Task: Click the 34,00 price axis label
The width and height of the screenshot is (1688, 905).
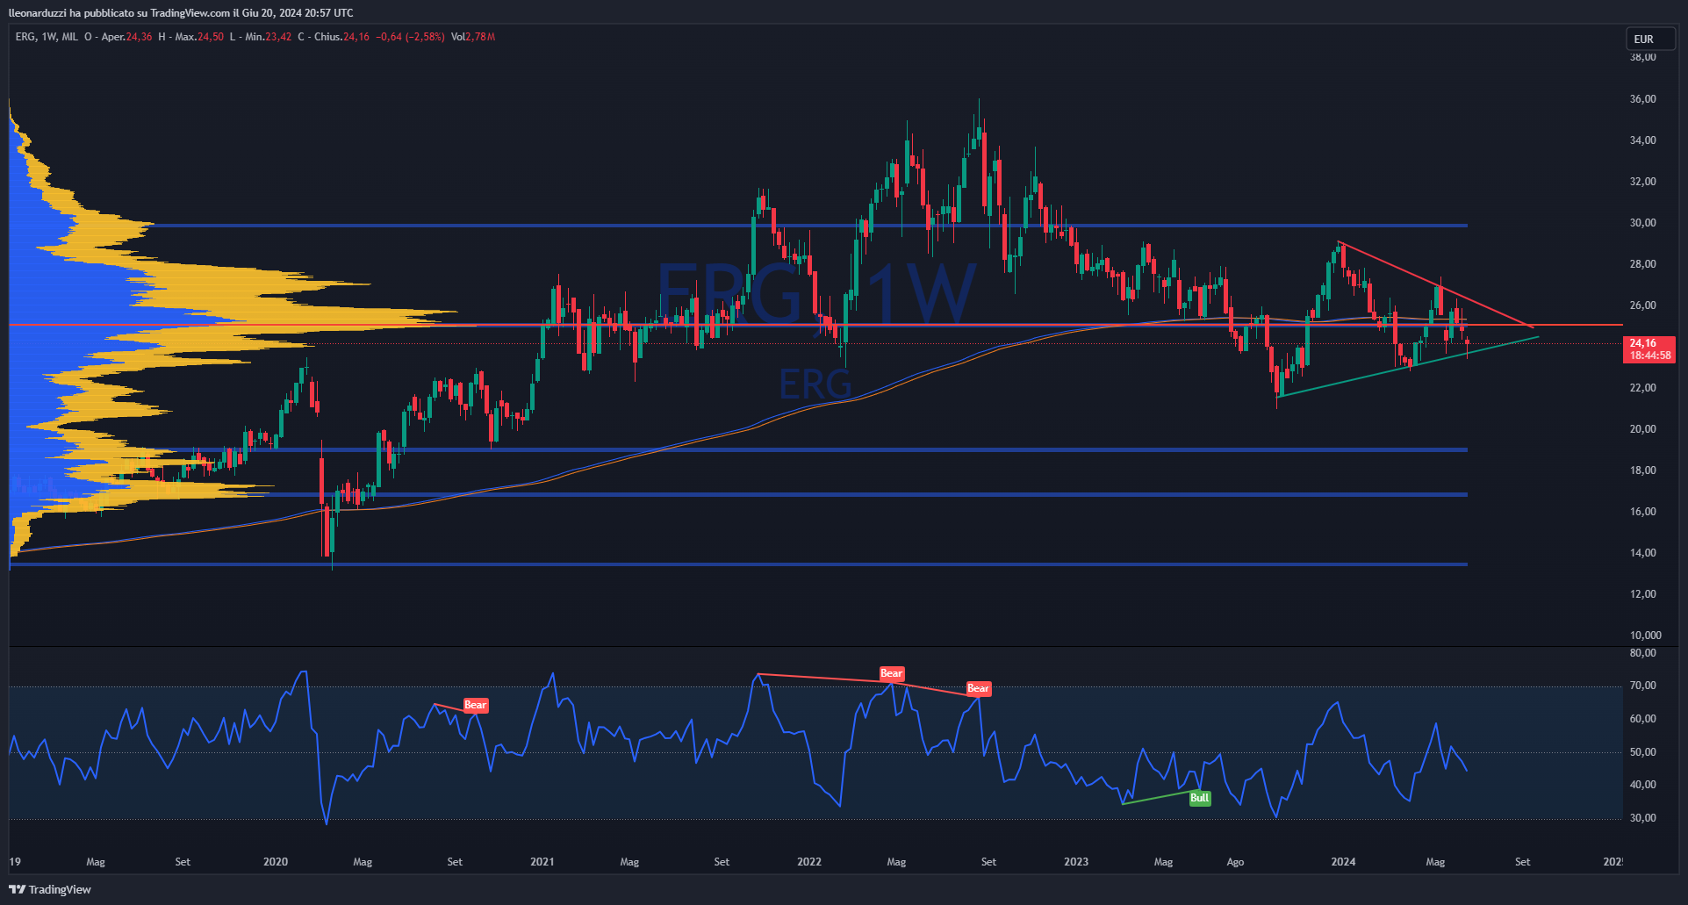Action: point(1642,140)
